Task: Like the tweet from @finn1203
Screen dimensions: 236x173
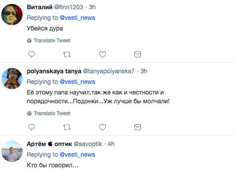Action: click(x=103, y=54)
